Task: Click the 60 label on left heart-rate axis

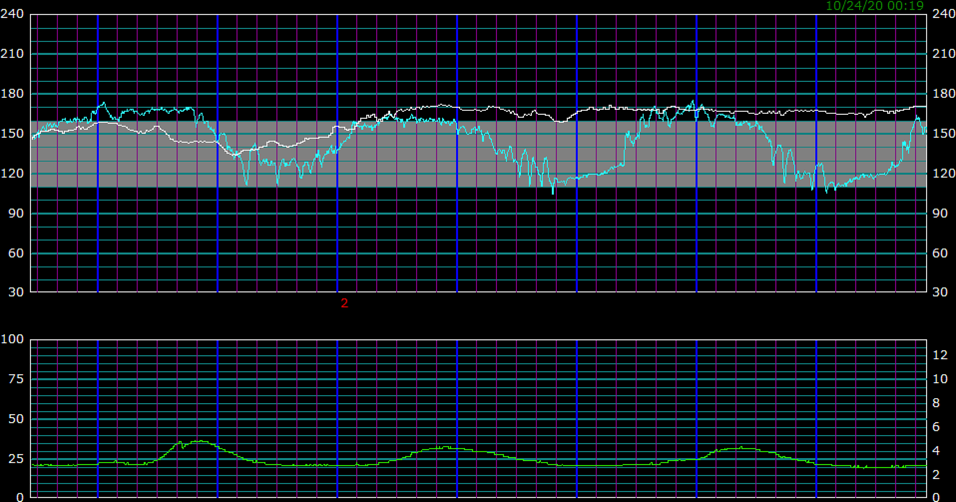Action: coord(16,253)
